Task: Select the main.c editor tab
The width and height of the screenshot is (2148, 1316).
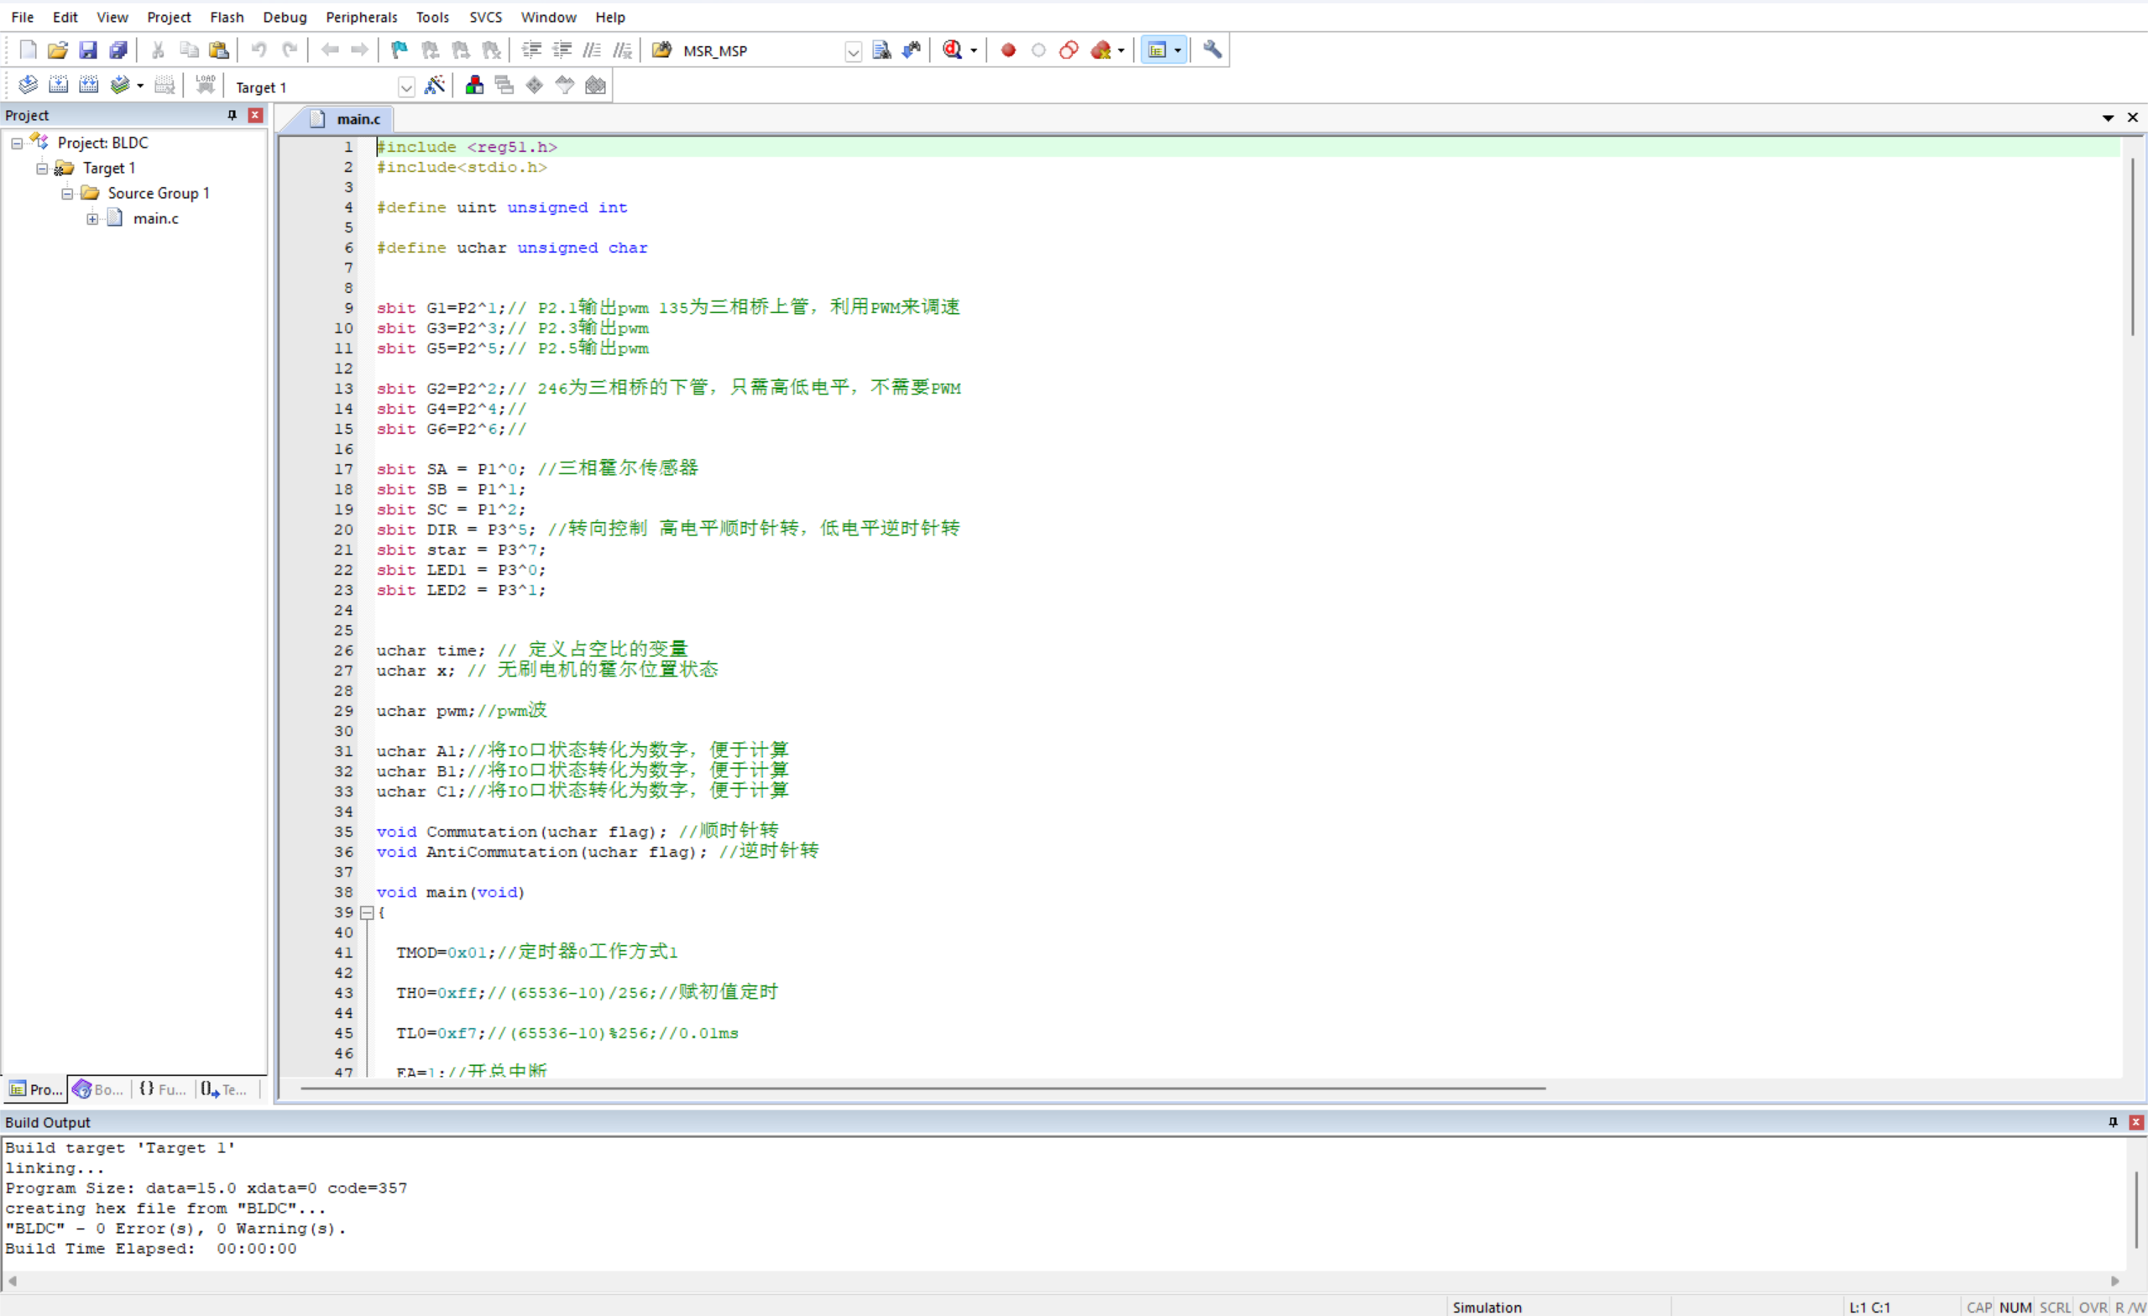Action: [x=358, y=118]
